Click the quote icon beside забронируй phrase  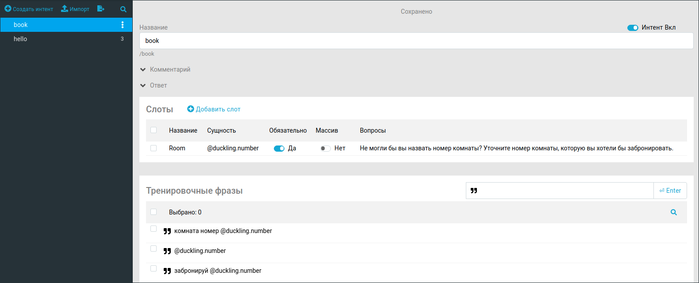pos(167,271)
